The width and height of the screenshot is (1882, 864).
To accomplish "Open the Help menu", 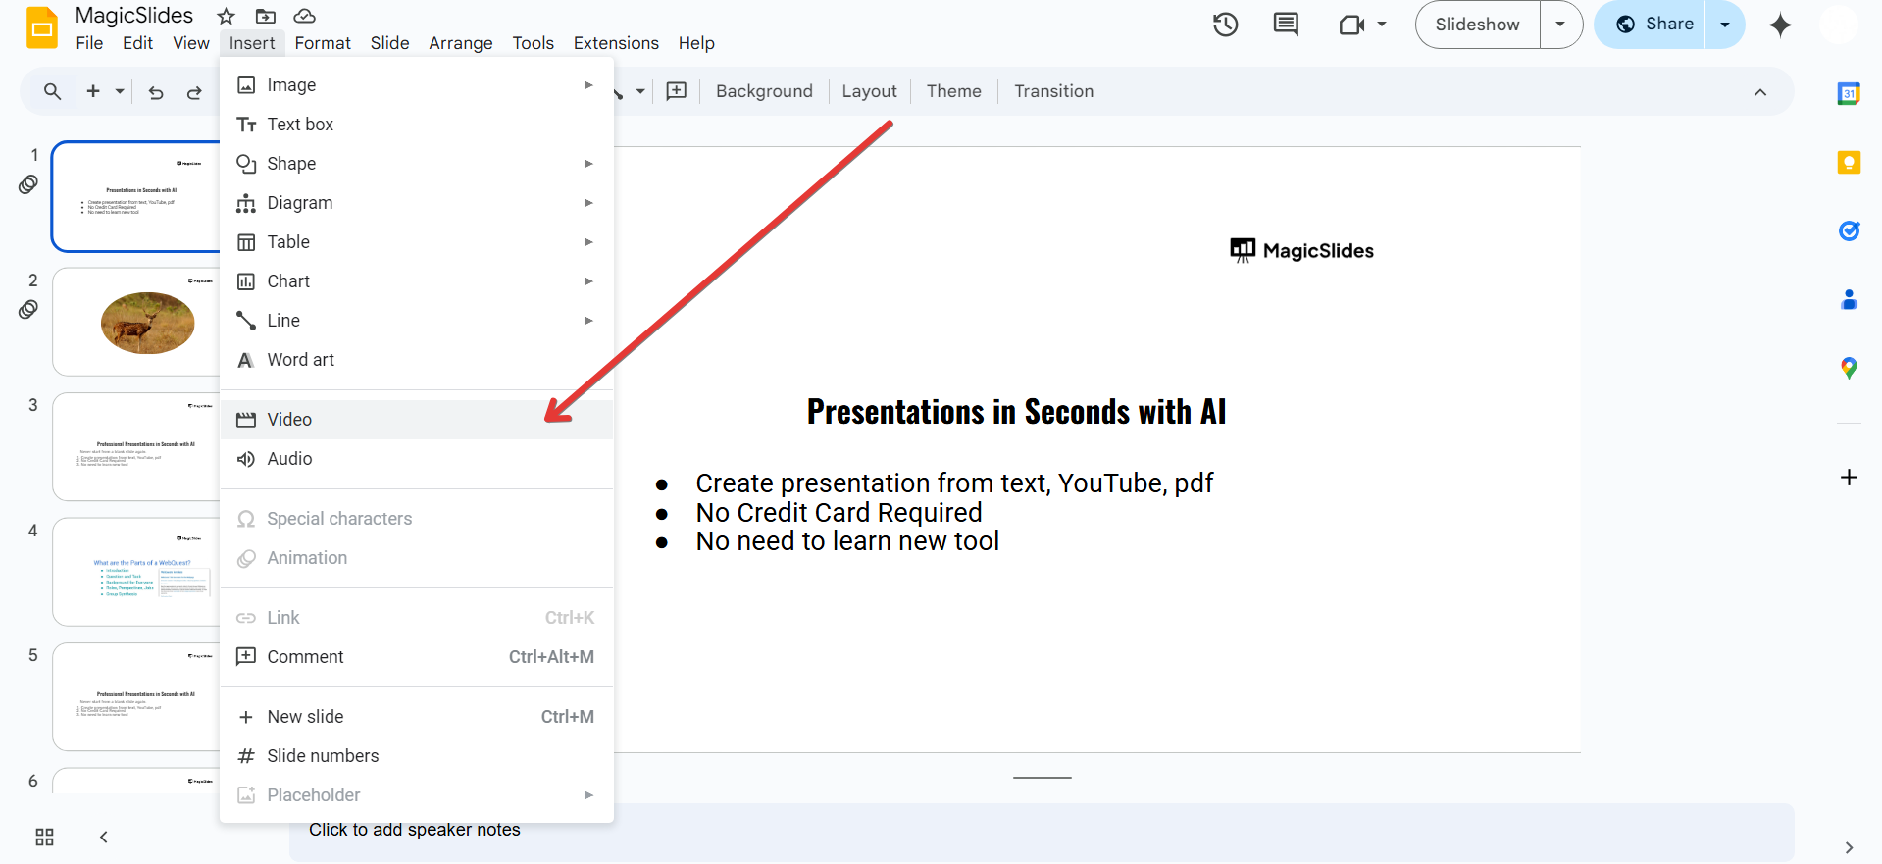I will click(x=696, y=43).
